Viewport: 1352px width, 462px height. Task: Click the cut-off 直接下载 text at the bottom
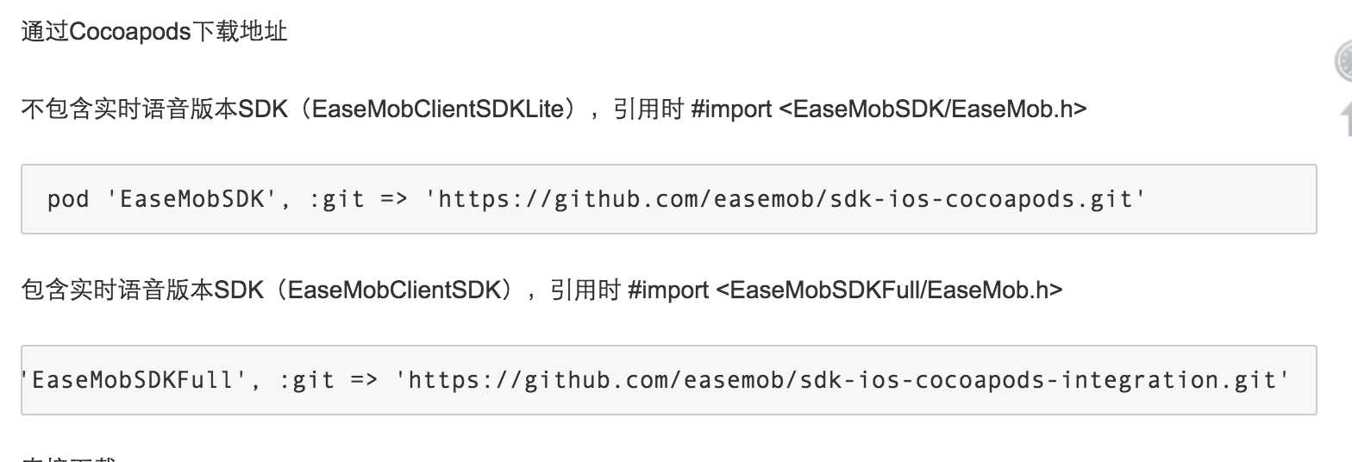(x=67, y=457)
